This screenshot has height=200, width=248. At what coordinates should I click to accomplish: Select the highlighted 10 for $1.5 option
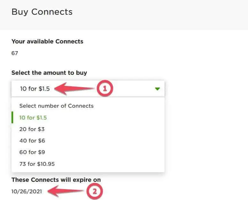click(x=33, y=118)
